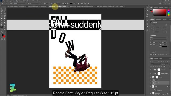The image size is (171, 96).
Task: Collapse the Character section in Properties
Action: [150, 35]
